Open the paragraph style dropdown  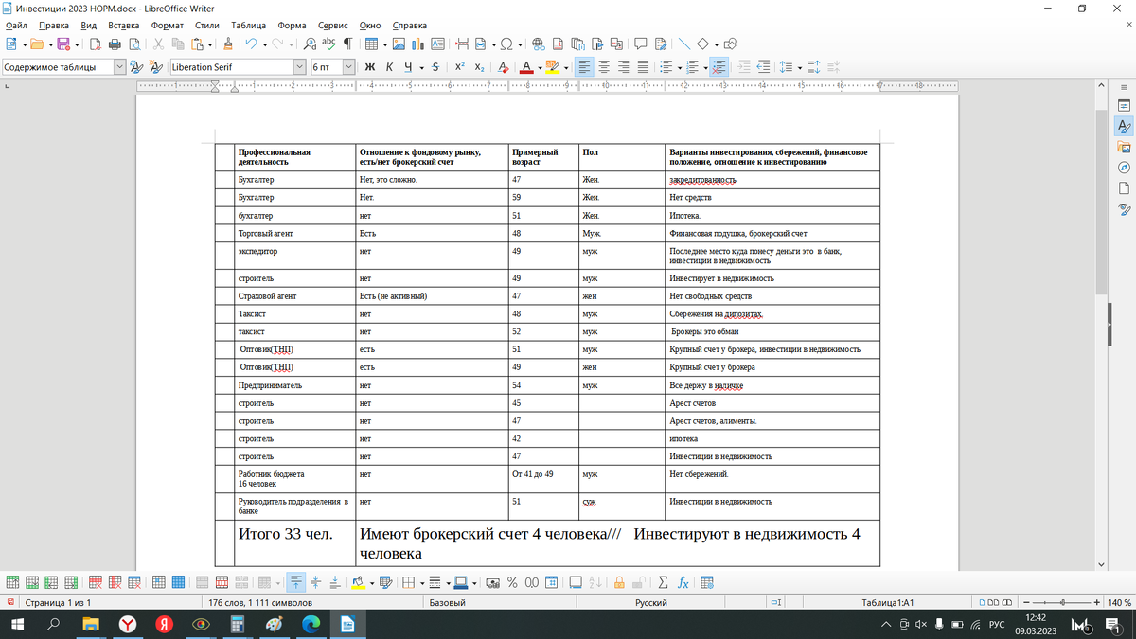pos(119,67)
